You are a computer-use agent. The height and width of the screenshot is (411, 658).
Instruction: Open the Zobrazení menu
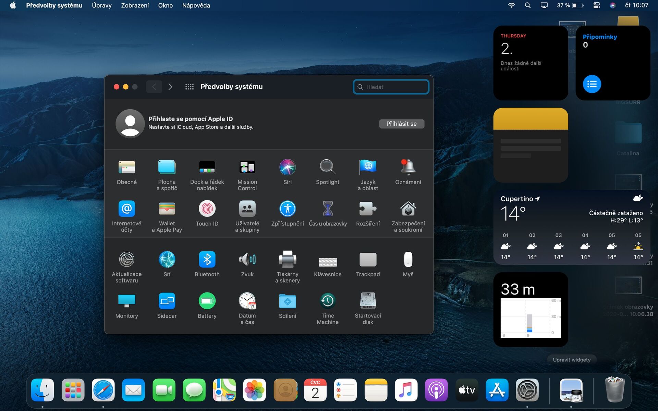(135, 5)
